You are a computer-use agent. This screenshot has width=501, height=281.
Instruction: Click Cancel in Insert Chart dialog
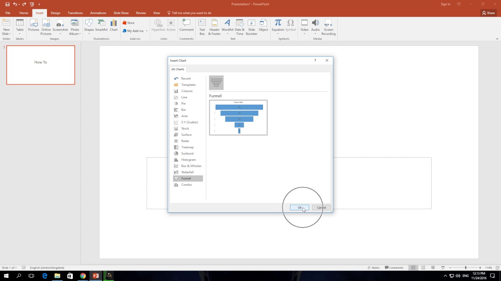click(x=321, y=208)
